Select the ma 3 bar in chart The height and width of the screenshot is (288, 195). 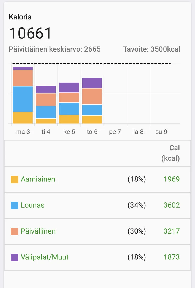click(23, 96)
